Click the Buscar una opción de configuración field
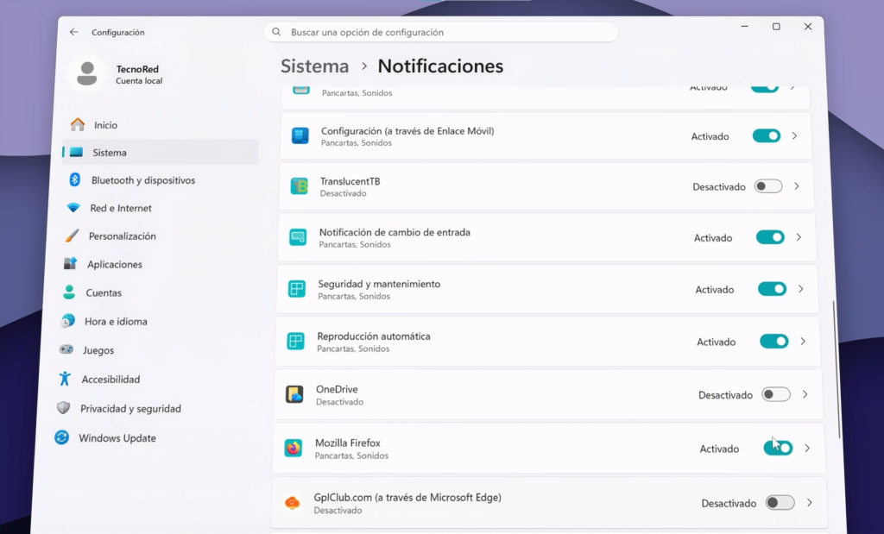The height and width of the screenshot is (534, 884). 441,32
